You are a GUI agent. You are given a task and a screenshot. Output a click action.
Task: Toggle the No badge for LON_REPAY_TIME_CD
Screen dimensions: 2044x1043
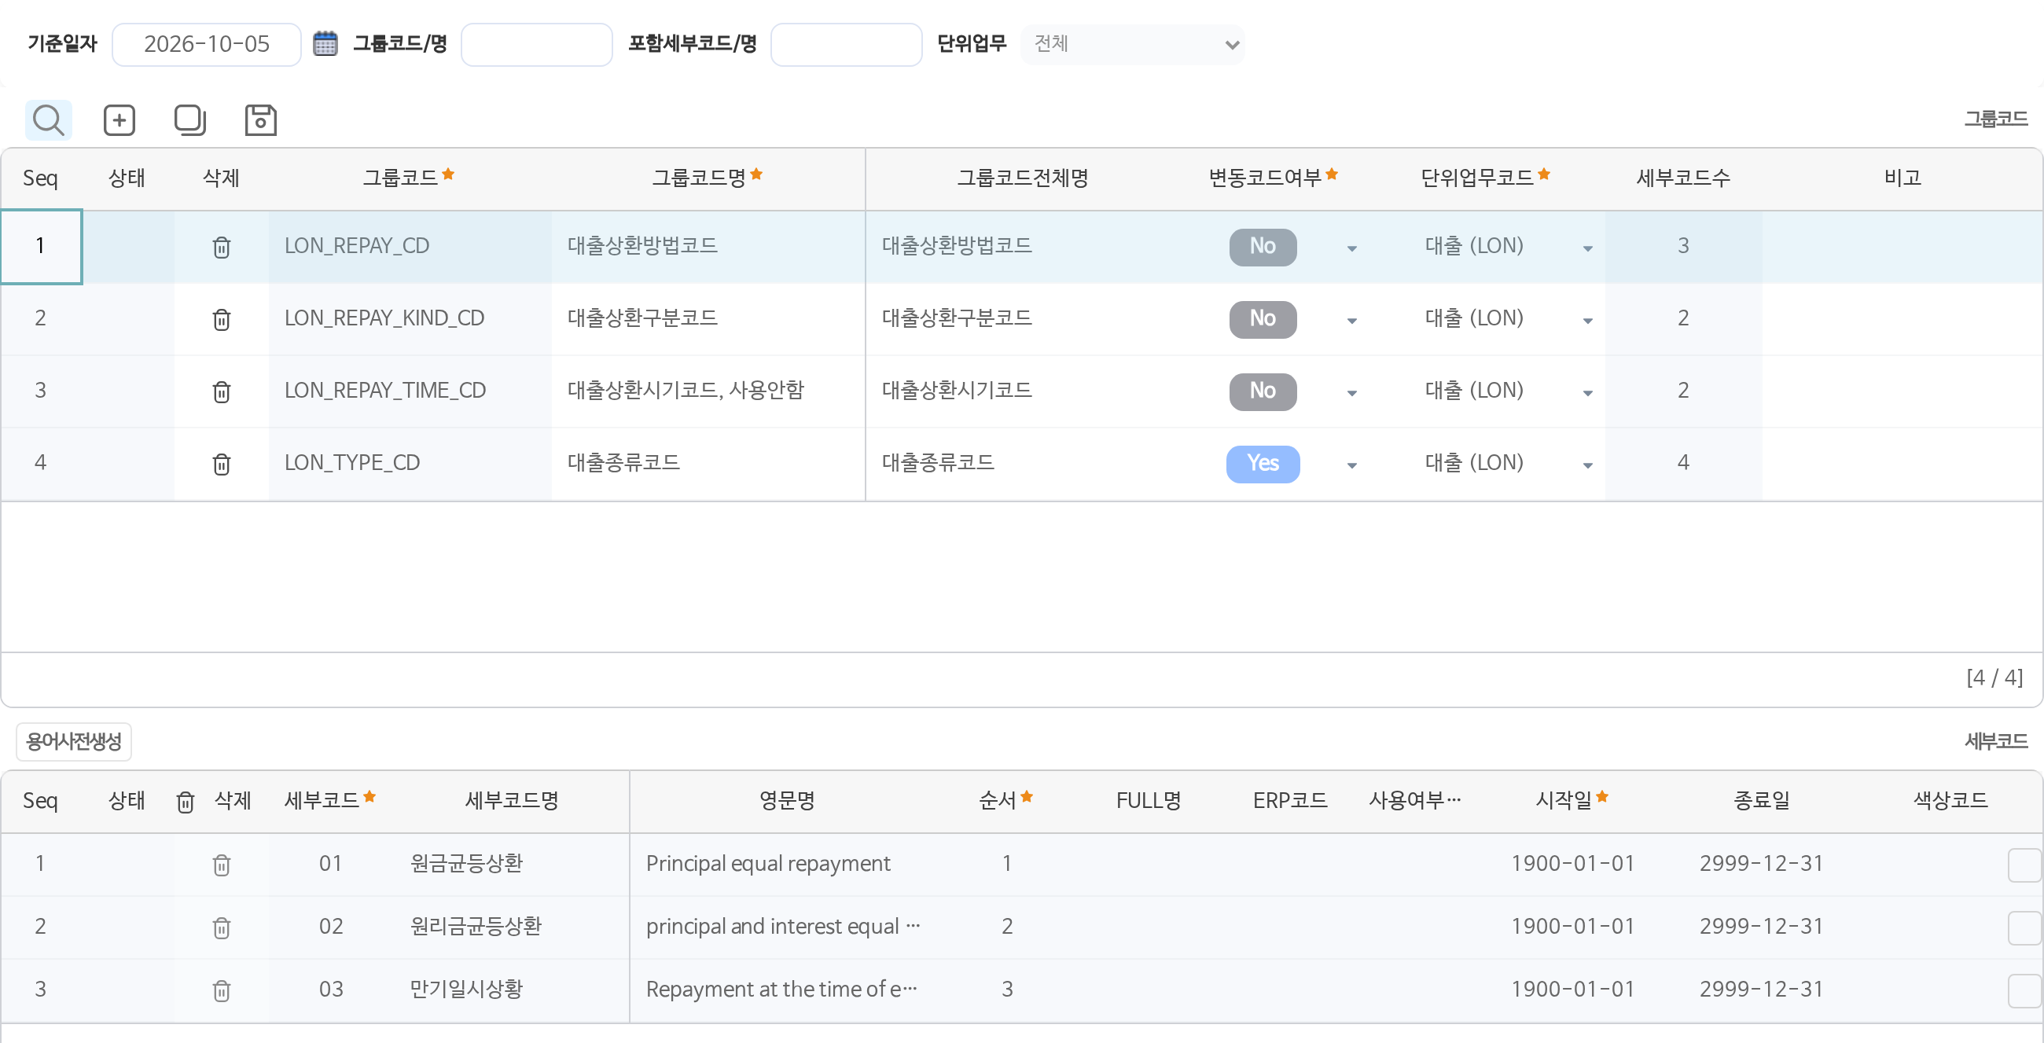click(x=1263, y=391)
